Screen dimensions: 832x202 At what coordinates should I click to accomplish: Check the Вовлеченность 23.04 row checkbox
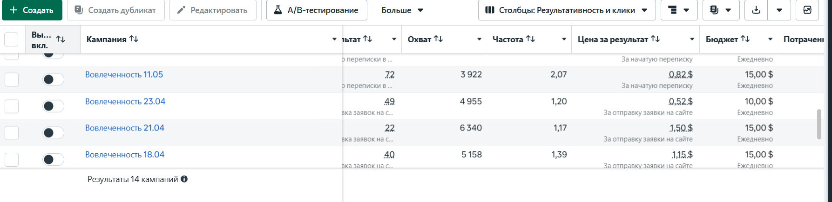(12, 106)
